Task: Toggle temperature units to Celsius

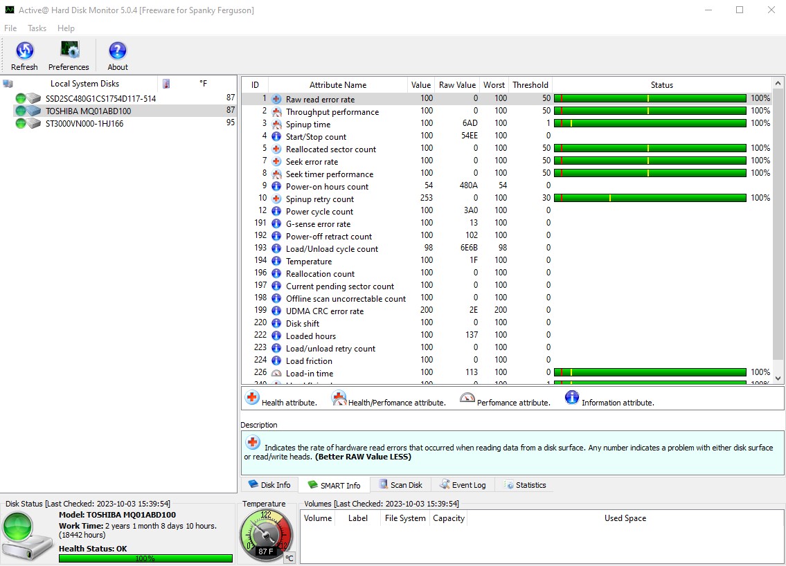Action: click(289, 558)
